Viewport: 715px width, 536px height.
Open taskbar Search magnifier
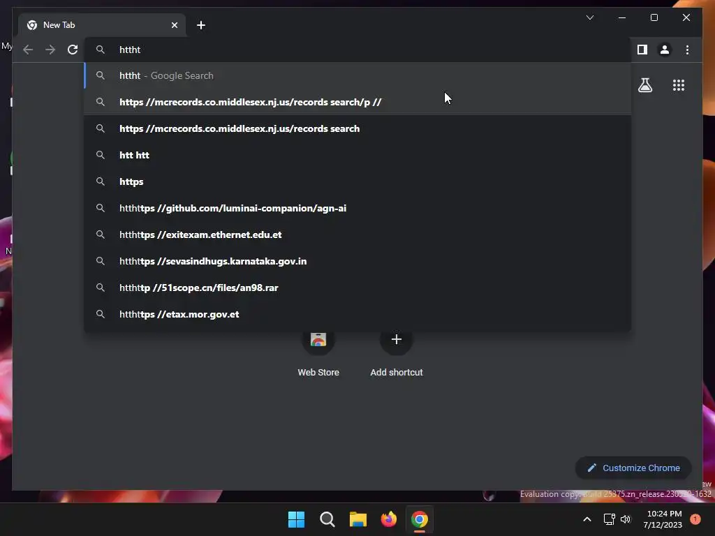[x=327, y=519]
